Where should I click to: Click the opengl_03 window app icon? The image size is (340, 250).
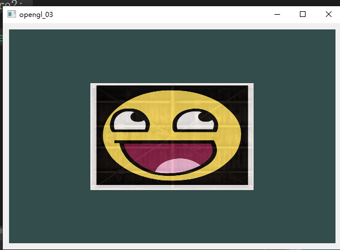pyautogui.click(x=11, y=14)
